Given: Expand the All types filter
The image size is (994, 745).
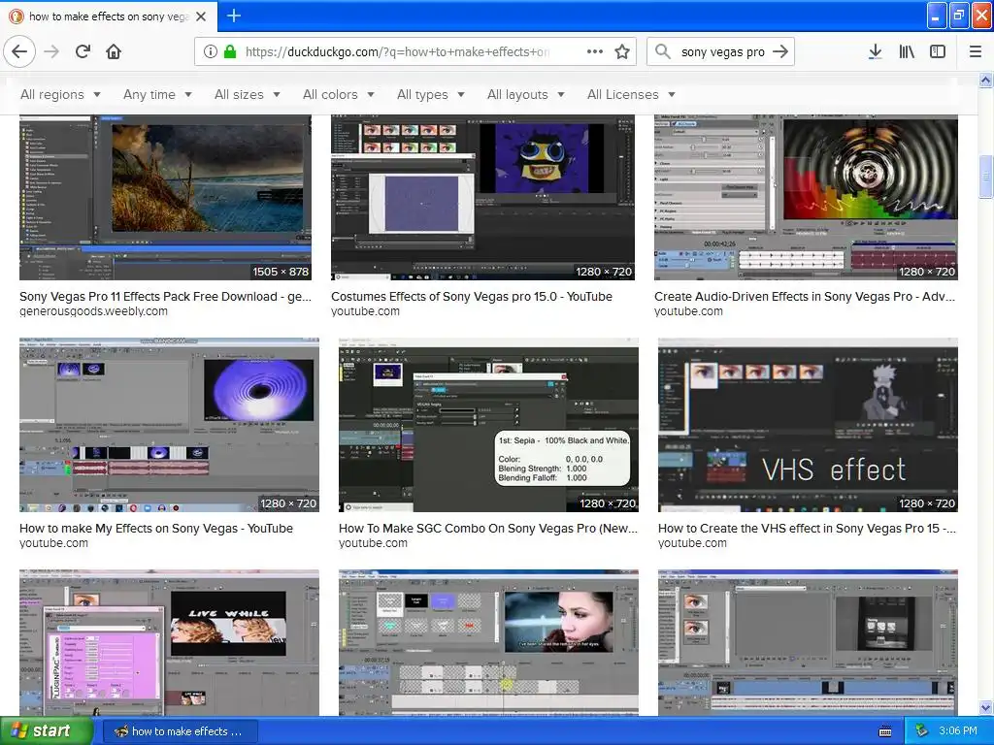Looking at the screenshot, I should click(x=430, y=94).
